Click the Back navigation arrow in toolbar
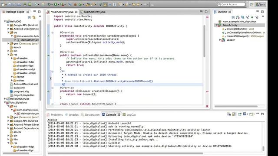278x156 pixels. 138,4
